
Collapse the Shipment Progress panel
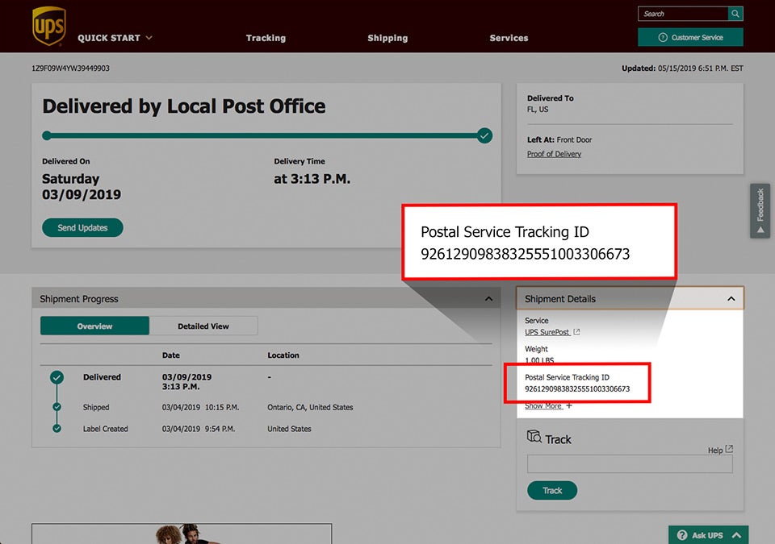coord(489,299)
